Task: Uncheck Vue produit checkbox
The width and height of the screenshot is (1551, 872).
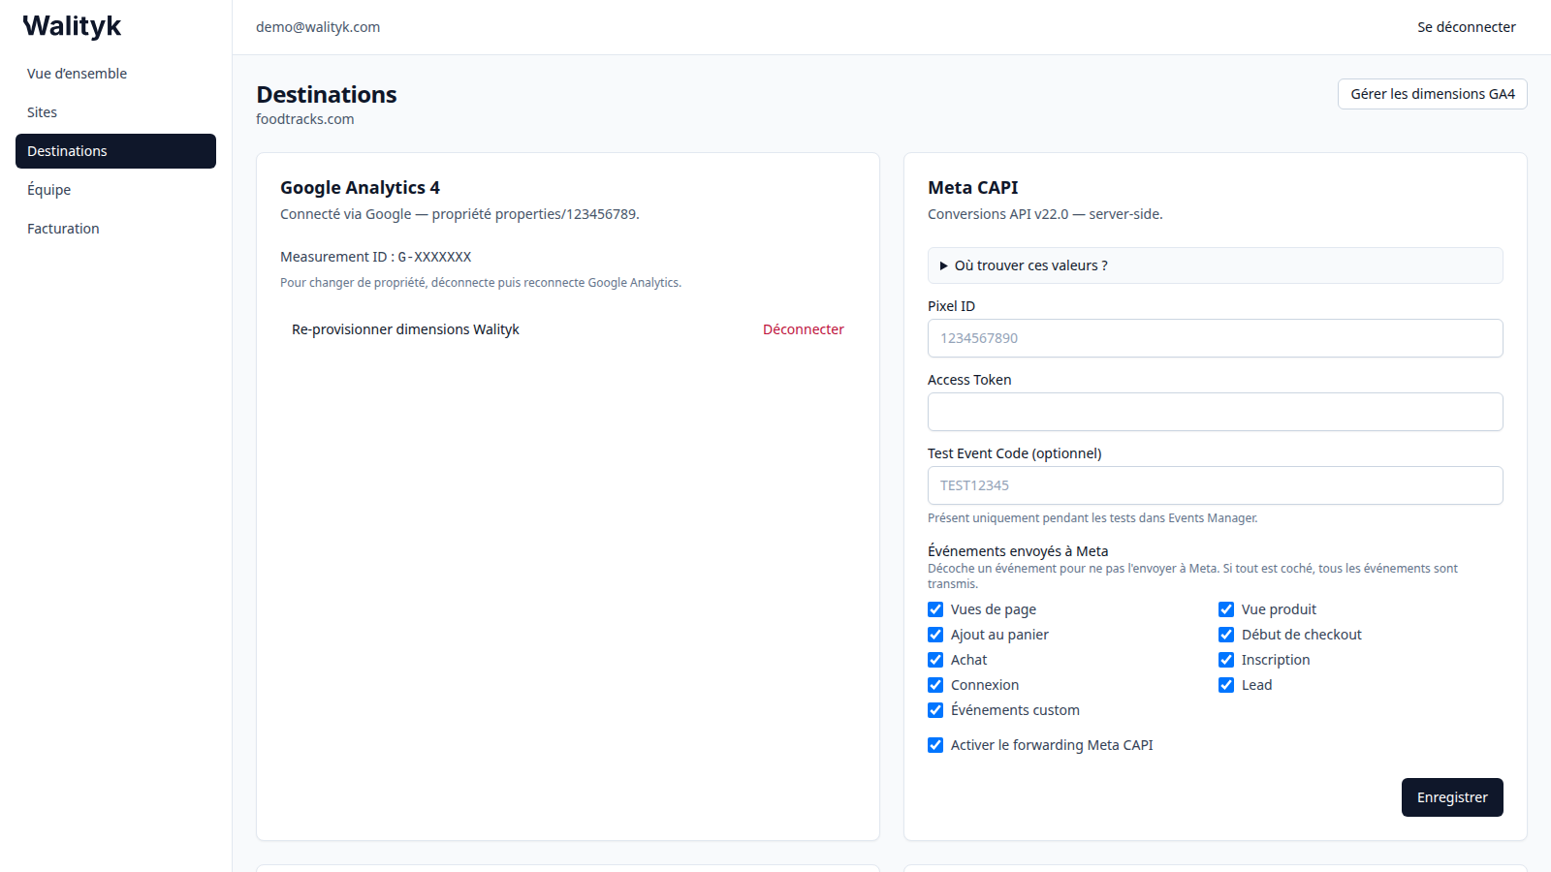Action: click(1226, 609)
